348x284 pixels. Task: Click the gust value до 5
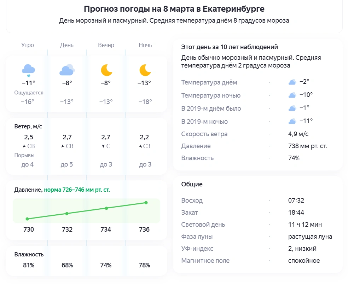[67, 164]
